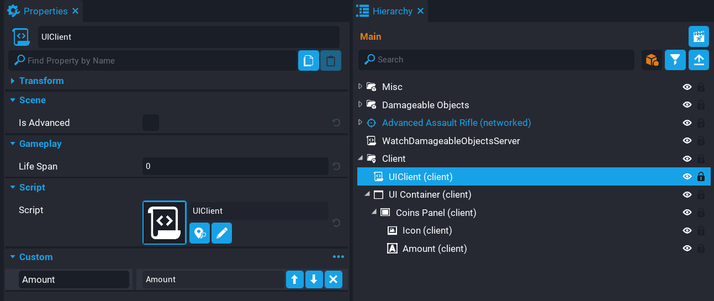Image resolution: width=714 pixels, height=301 pixels.
Task: Toggle lock on UIClient (client) row
Action: tap(701, 177)
